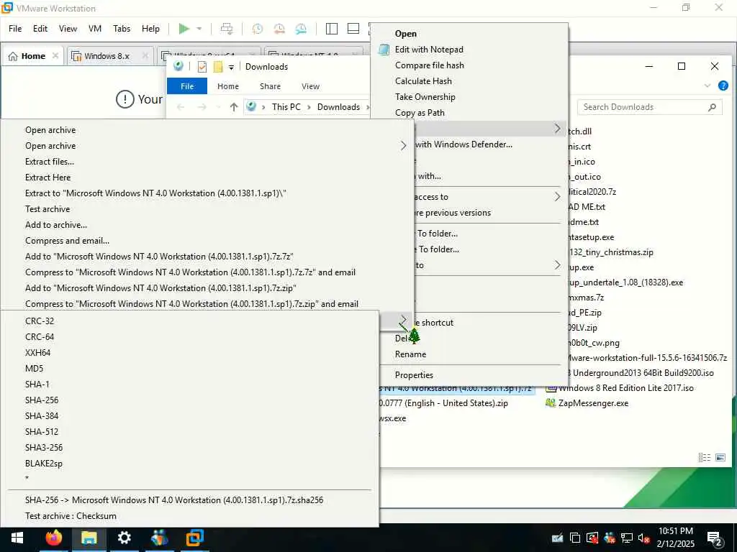Open VMware View menu
Screen dimensions: 737x552
coord(68,29)
